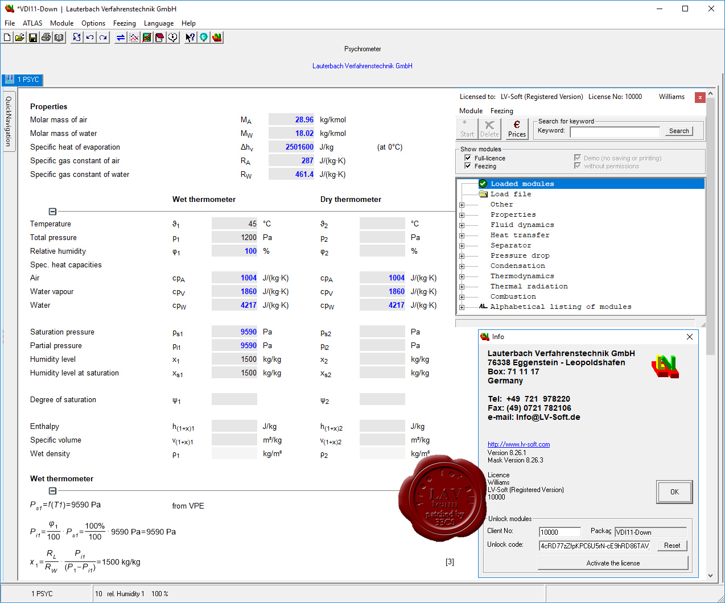Close module panel with red x

700,97
